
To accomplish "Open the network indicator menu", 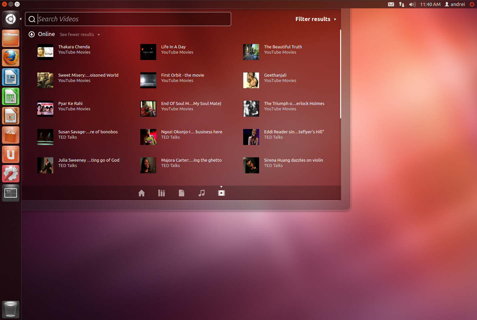I will coord(402,4).
